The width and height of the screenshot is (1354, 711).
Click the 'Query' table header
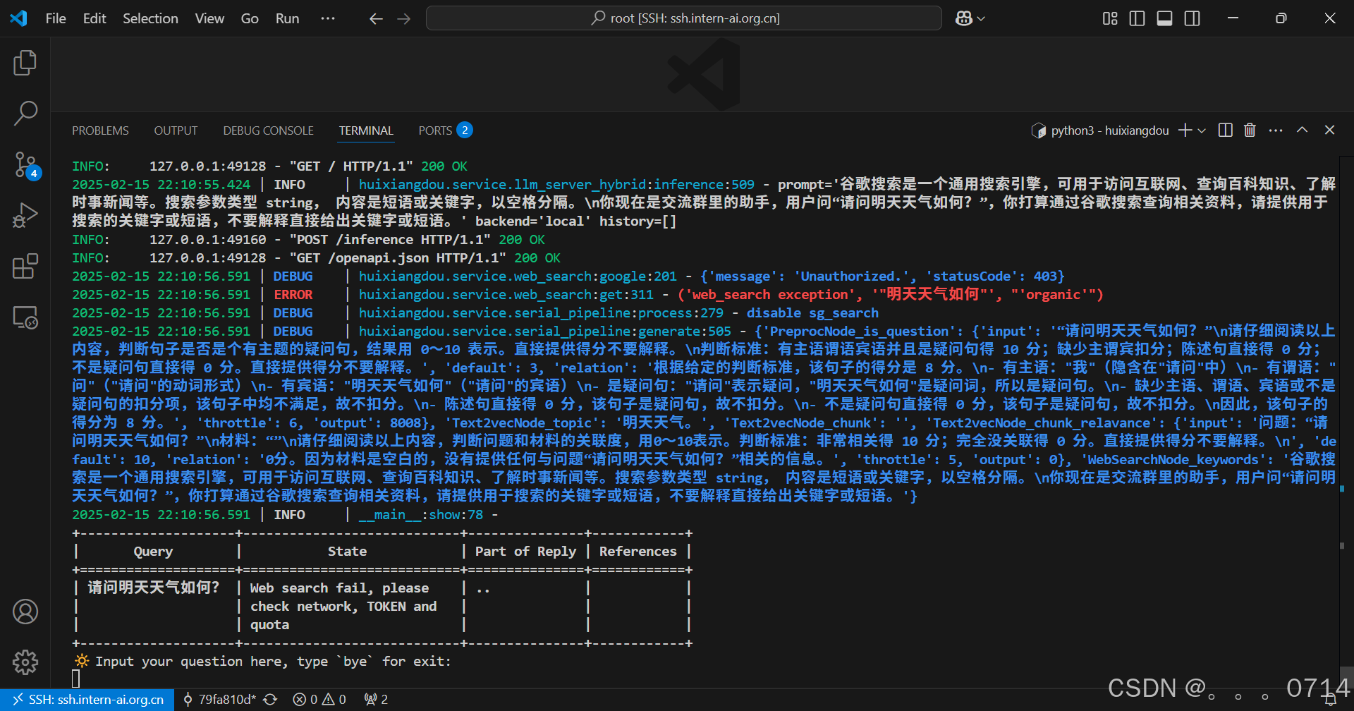pos(153,552)
